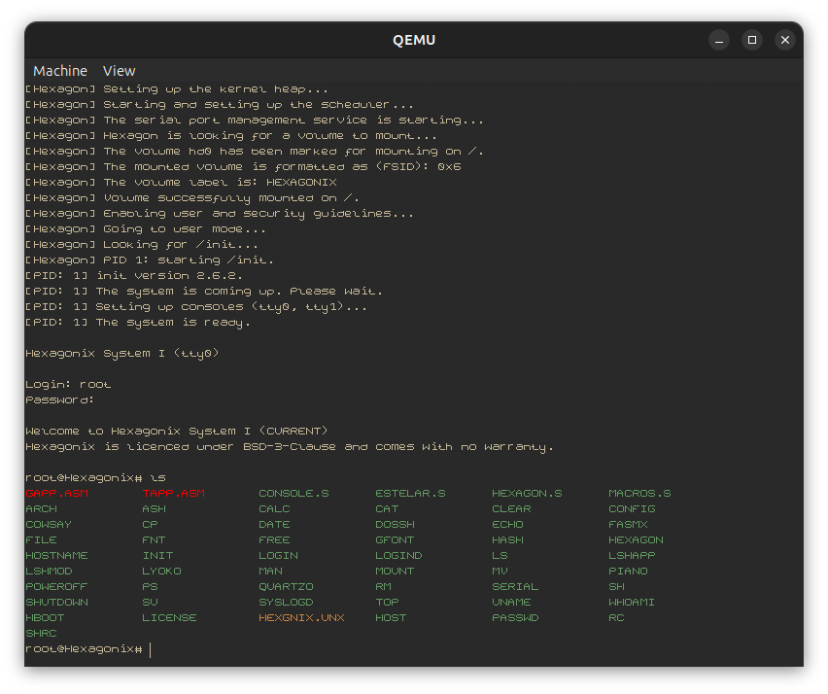Close the QEMU window
The height and width of the screenshot is (694, 828).
(785, 40)
